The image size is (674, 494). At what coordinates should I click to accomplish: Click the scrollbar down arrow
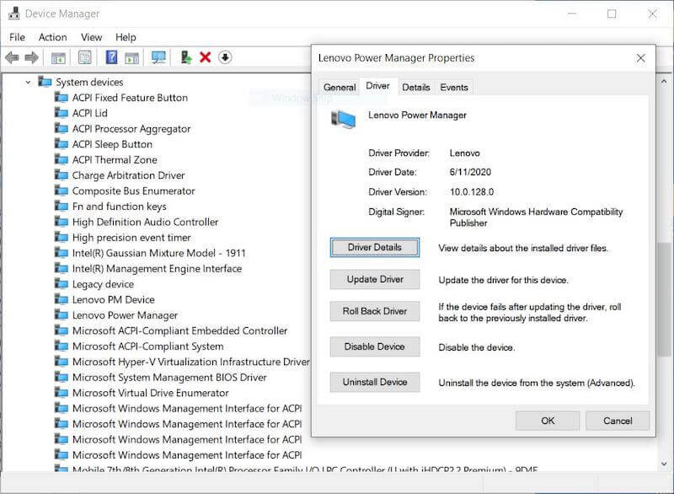(x=664, y=464)
